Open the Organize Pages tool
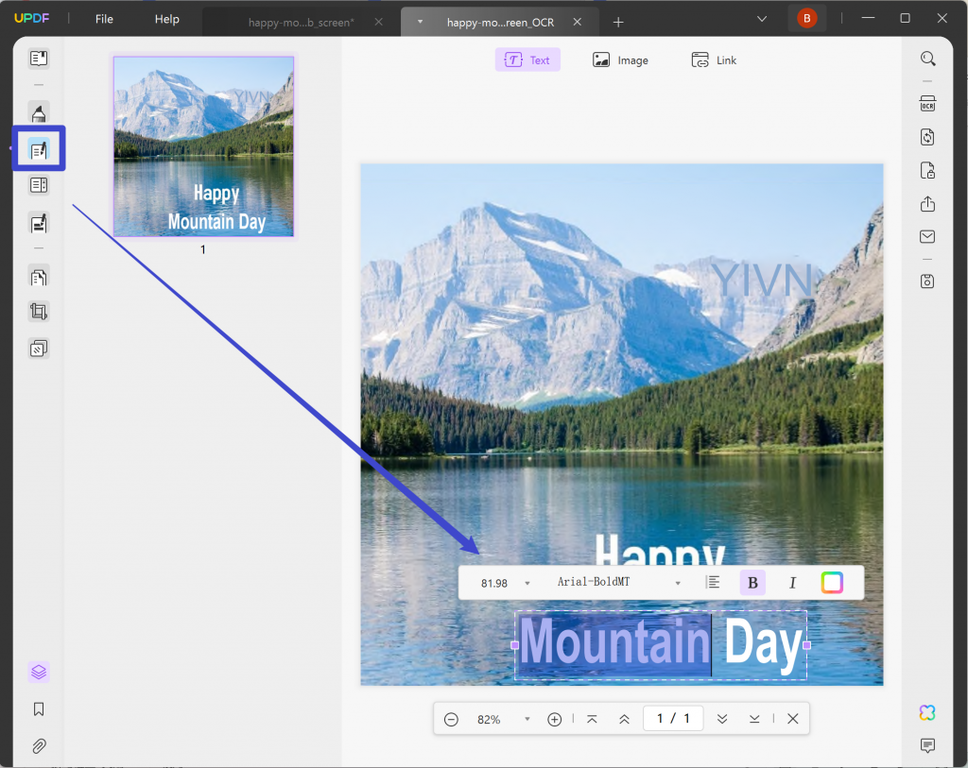Viewport: 968px width, 768px height. tap(39, 276)
